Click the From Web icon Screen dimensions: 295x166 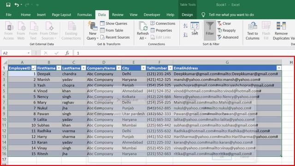pos(21,31)
